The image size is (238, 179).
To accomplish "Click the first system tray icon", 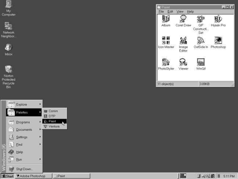I will point(199,176).
